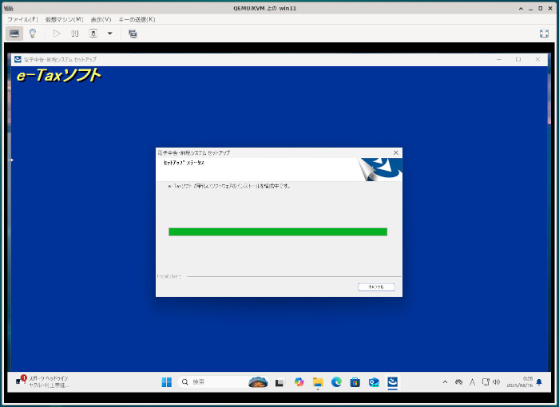Open Outlook from the taskbar
559x407 pixels.
click(x=374, y=382)
